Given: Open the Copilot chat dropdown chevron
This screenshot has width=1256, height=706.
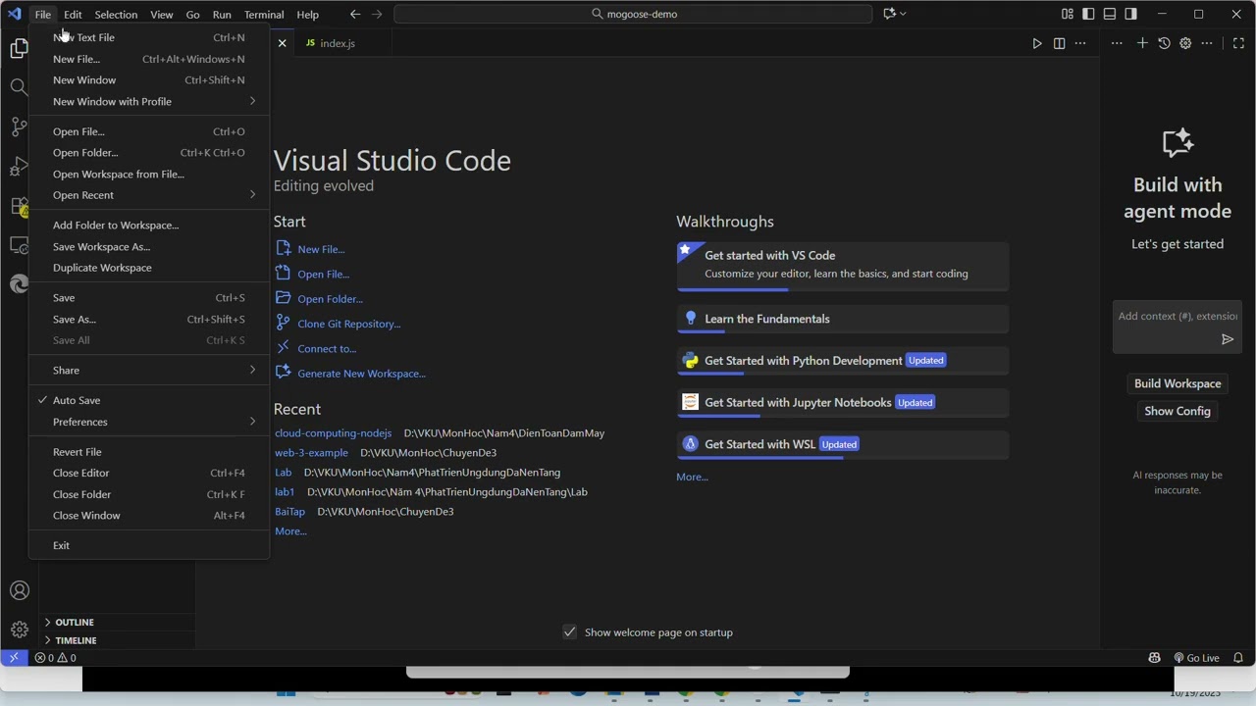Looking at the screenshot, I should pos(903,14).
